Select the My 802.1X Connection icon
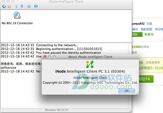Image resolution: width=163 pixels, height=113 pixels. point(17,15)
